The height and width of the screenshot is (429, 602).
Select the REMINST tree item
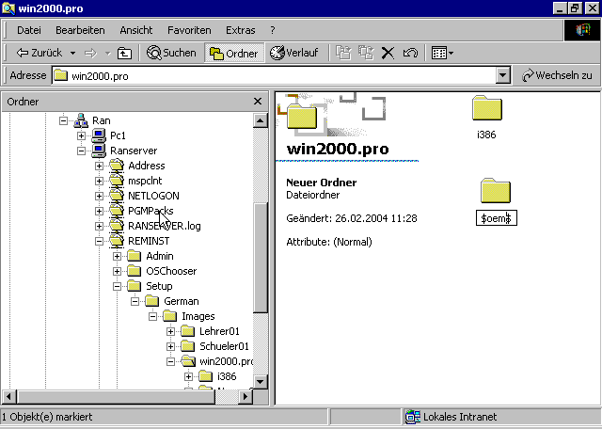[149, 241]
